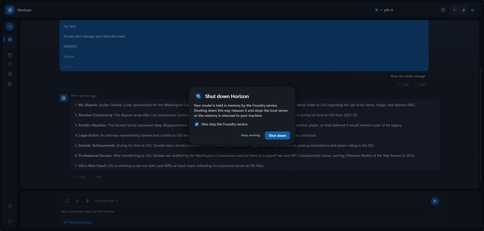The width and height of the screenshot is (484, 231).
Task: Click the Shut down Horizon dialog title
Action: (227, 96)
